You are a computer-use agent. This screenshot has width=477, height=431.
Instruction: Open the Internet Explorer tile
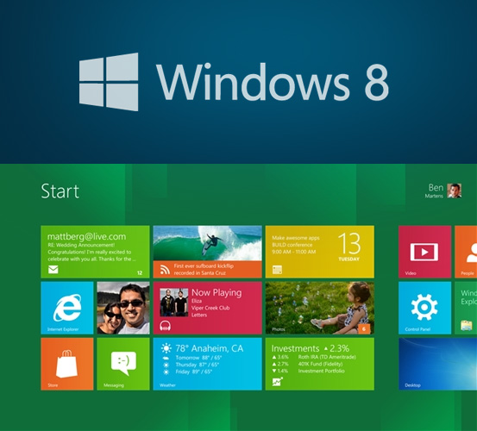coord(67,308)
